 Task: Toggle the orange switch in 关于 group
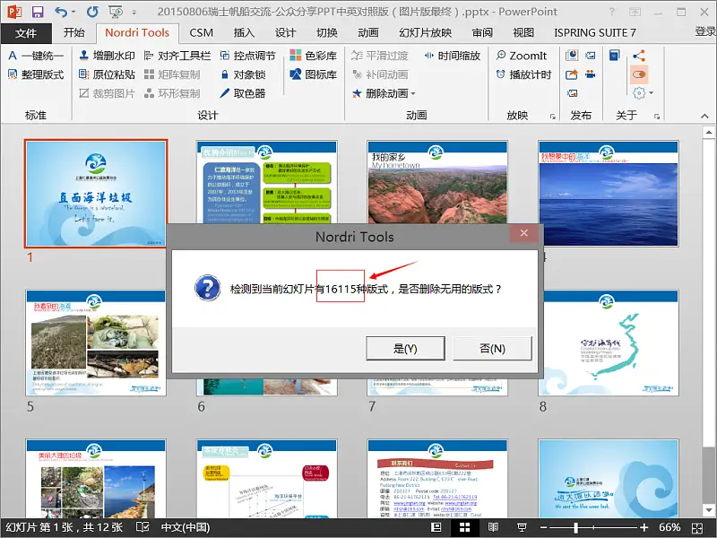639,74
